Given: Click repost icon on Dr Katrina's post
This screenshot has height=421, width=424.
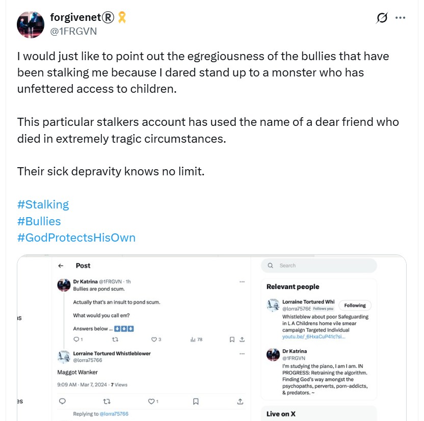Looking at the screenshot, I should tap(115, 339).
